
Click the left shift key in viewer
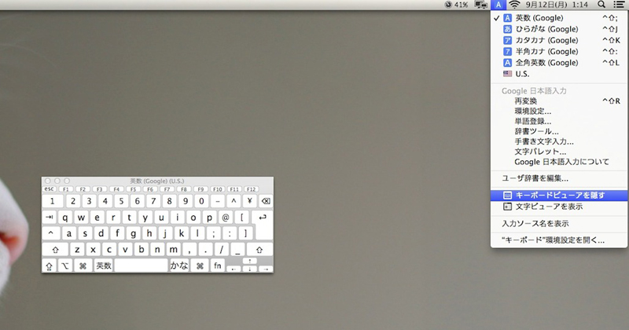coord(56,249)
